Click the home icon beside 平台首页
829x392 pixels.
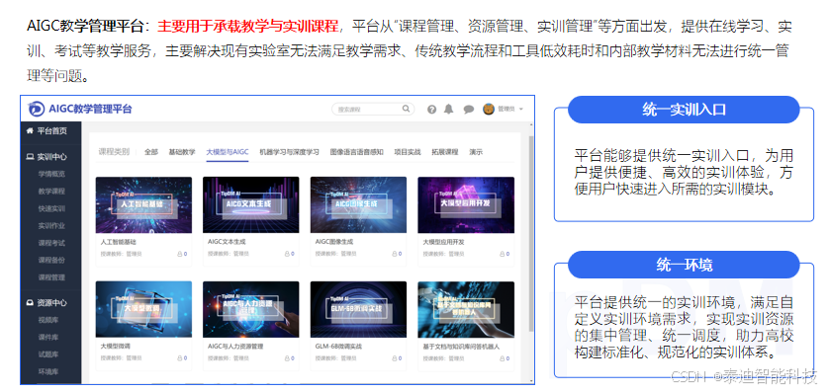(30, 130)
